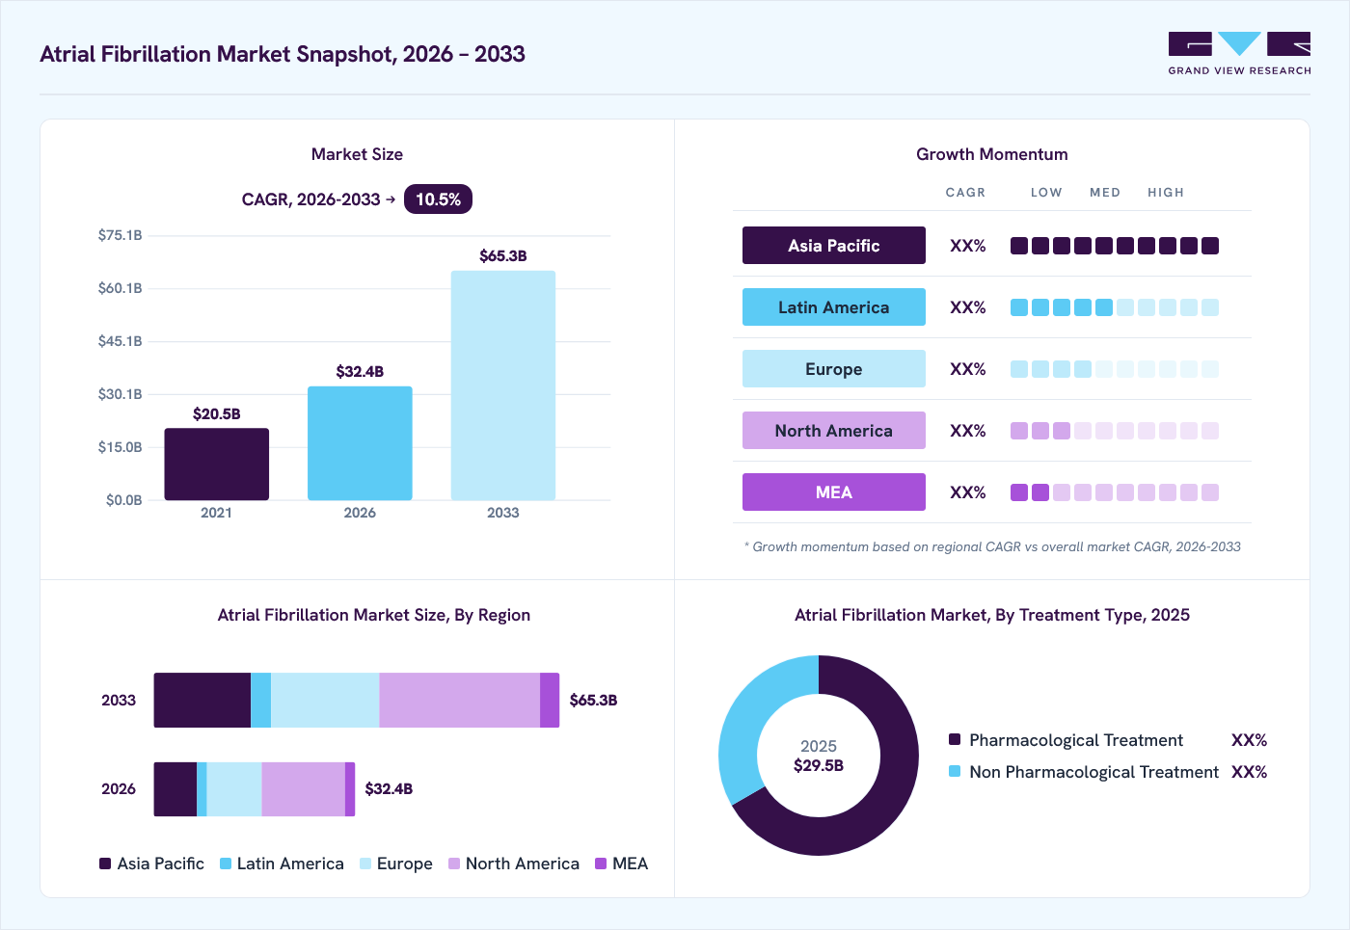Click the Asia Pacific momentum indicator squares

1115,246
